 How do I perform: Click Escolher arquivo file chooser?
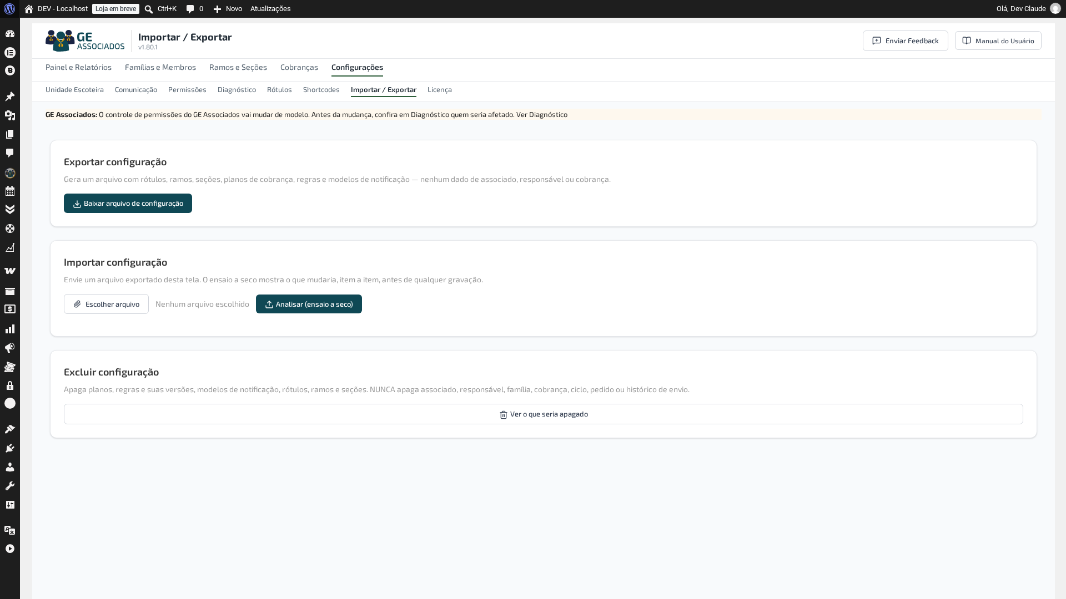tap(106, 304)
